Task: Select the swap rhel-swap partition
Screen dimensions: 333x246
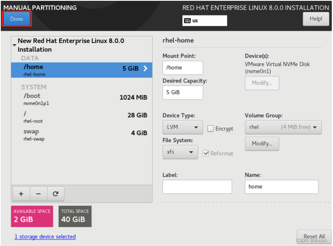Action: (x=81, y=135)
